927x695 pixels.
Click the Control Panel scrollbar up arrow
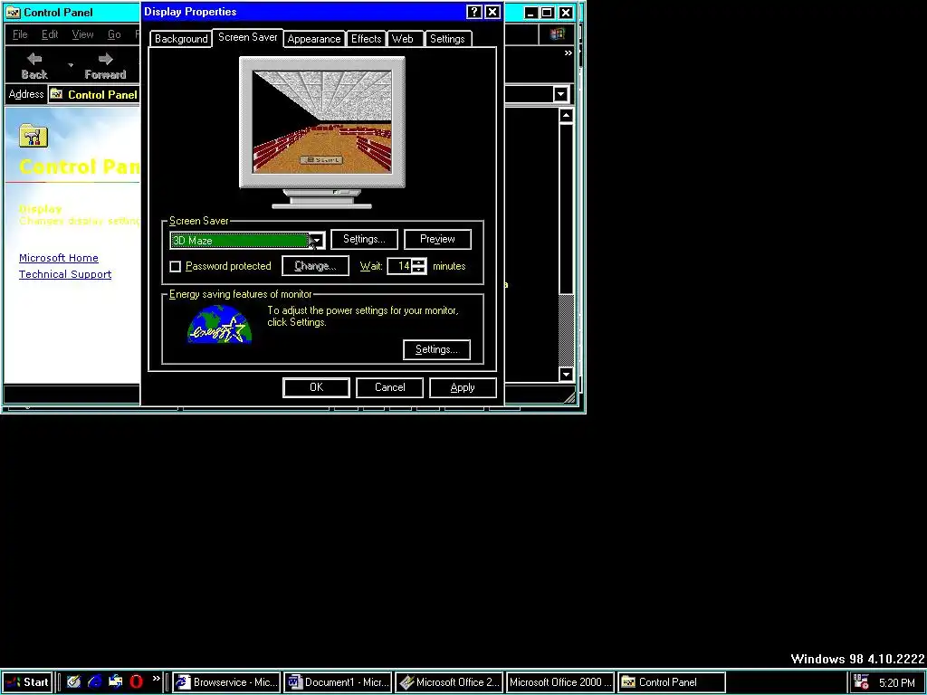(x=567, y=115)
